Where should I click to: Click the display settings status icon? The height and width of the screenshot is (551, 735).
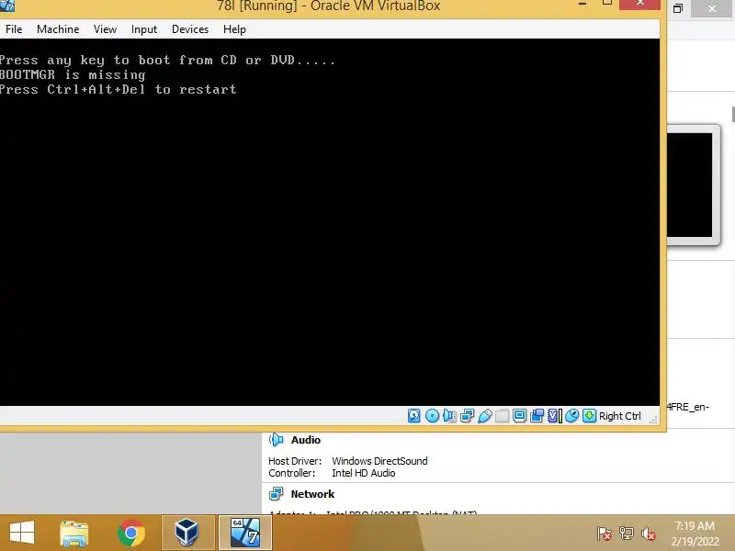pos(519,416)
